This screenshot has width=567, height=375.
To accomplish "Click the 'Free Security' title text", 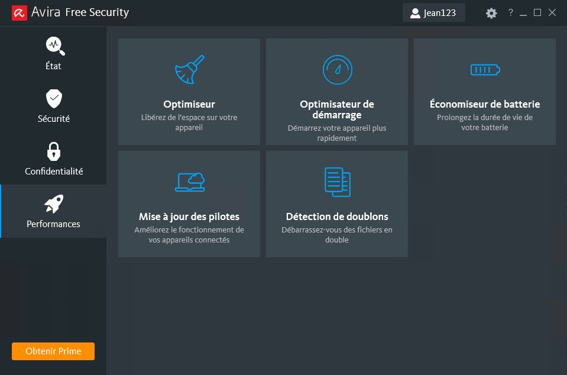I will (x=97, y=12).
